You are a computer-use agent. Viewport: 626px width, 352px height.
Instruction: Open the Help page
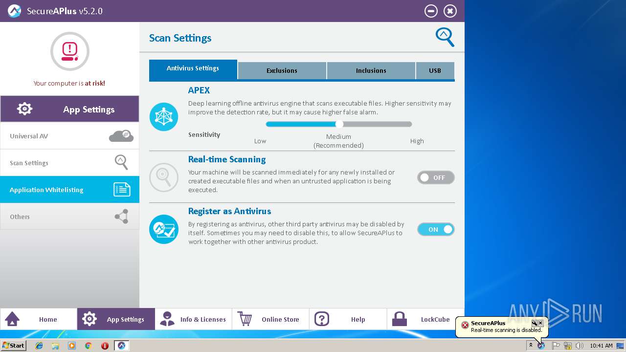point(348,319)
